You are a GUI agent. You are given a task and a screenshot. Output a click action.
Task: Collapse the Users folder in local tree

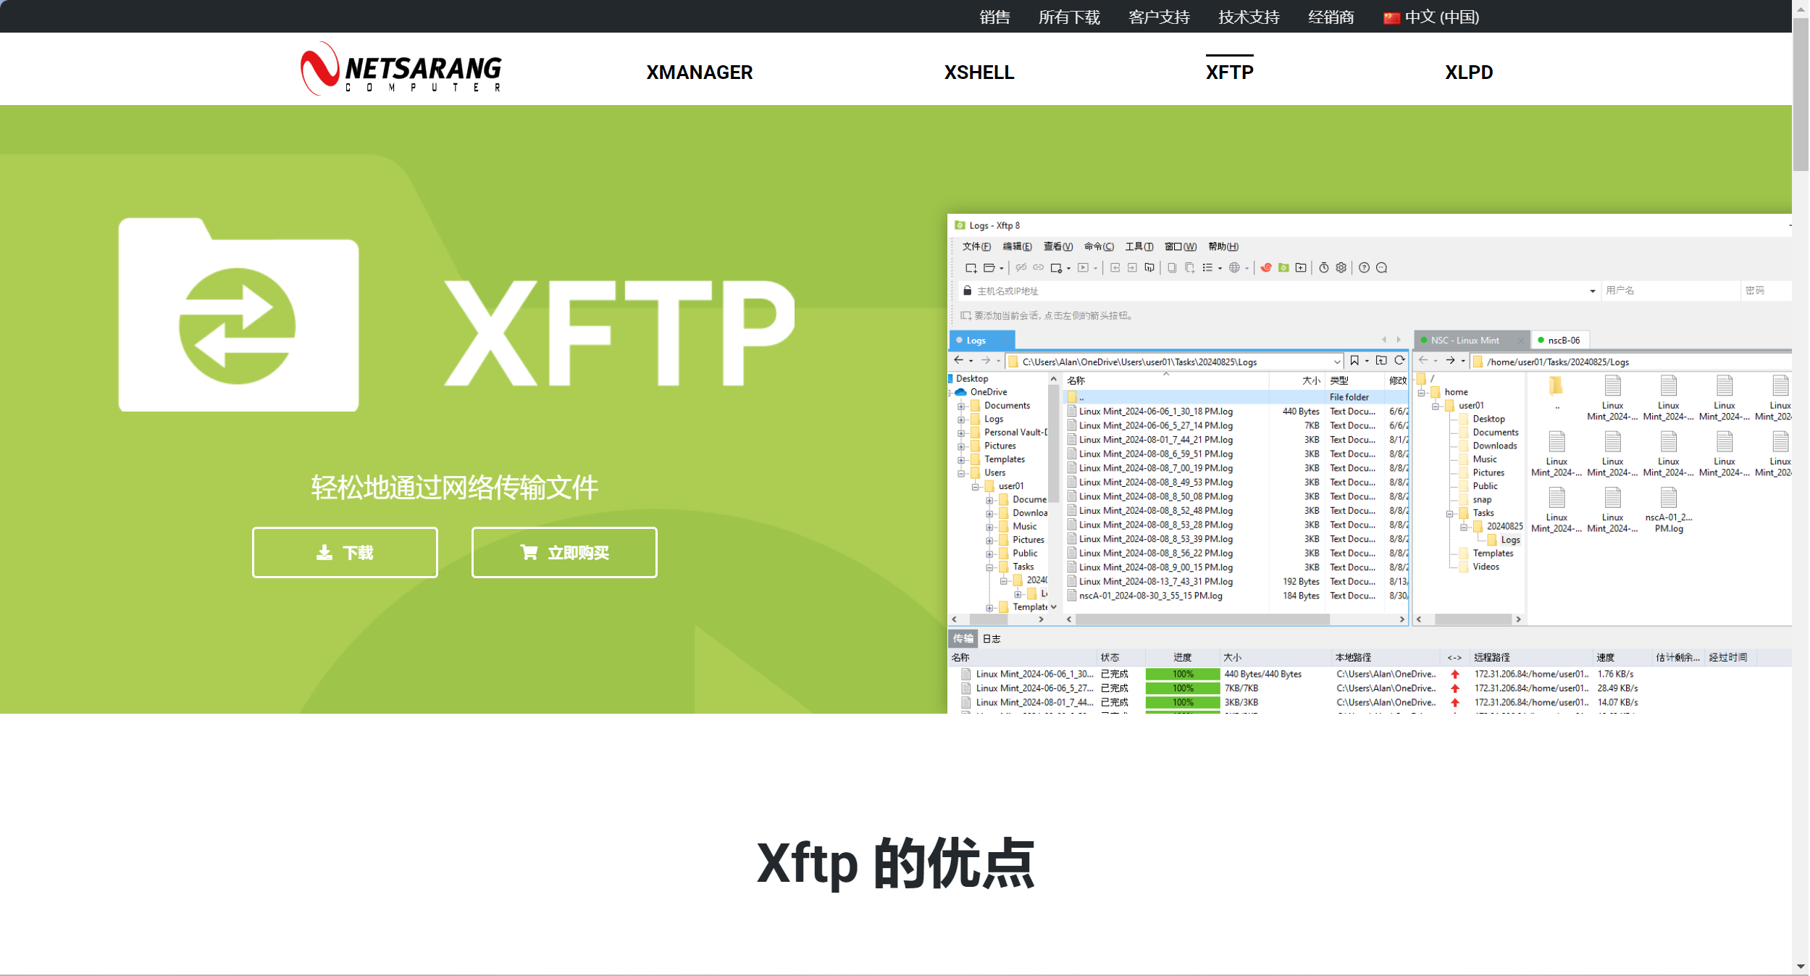point(962,474)
